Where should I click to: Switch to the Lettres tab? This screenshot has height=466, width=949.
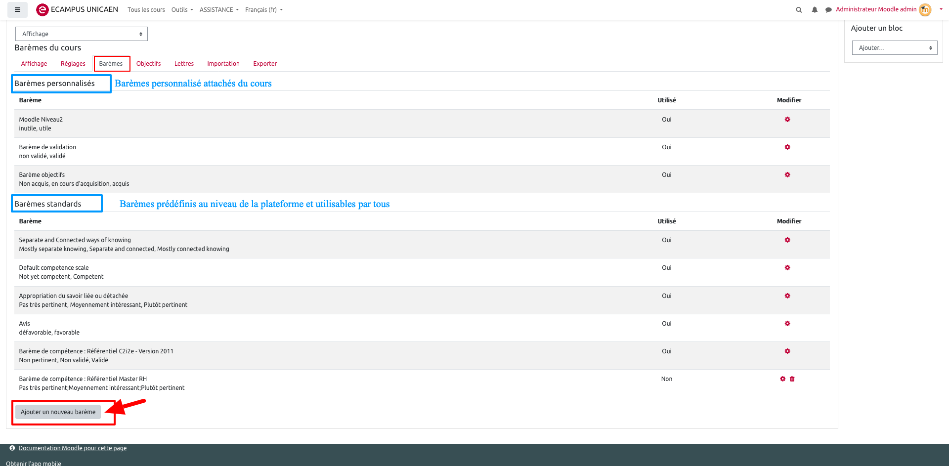tap(184, 64)
